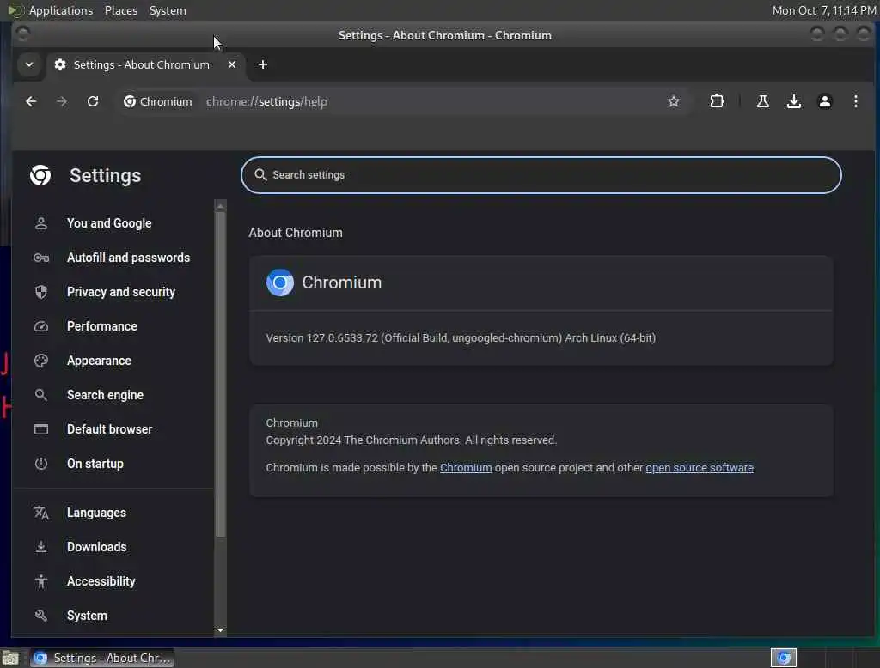Open the System menu in top panel
This screenshot has width=880, height=668.
[x=168, y=10]
